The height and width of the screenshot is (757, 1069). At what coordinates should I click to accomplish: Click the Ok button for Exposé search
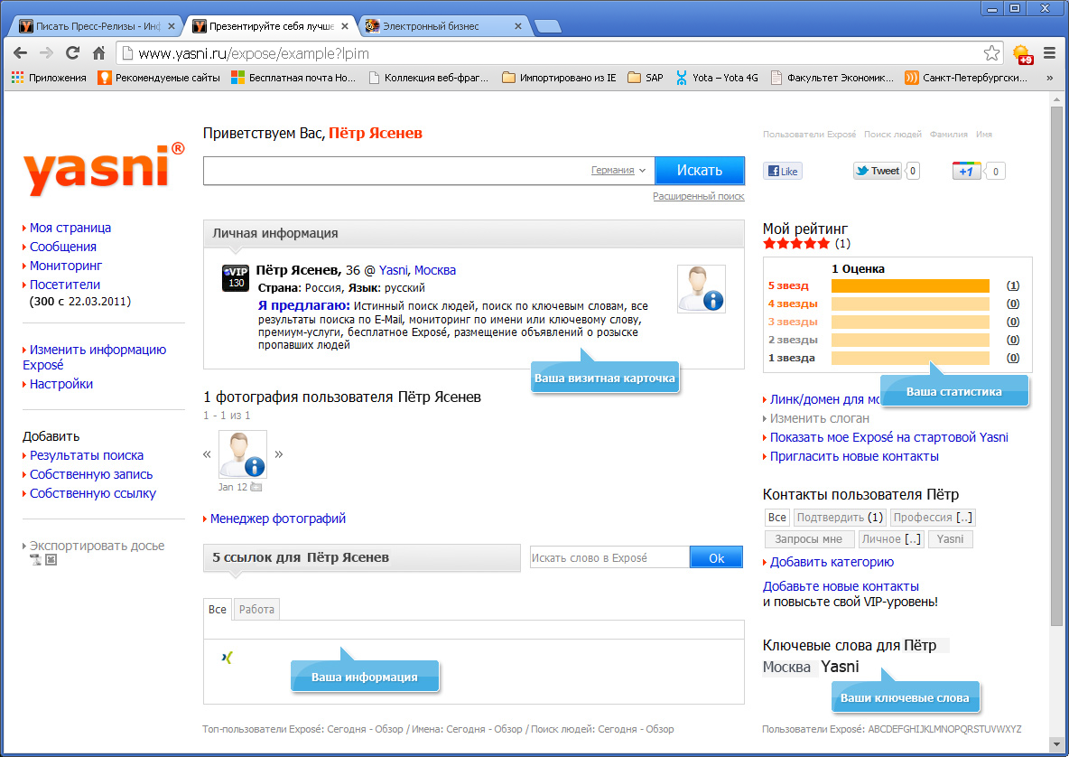pos(717,558)
